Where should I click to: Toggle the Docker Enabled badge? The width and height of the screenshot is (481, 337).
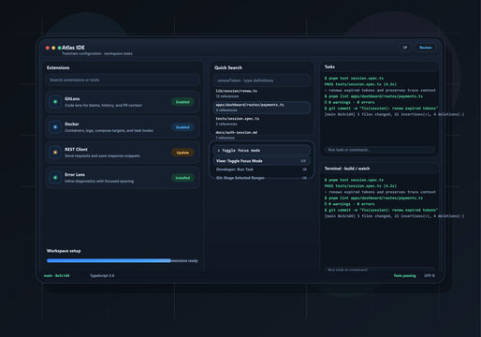(x=182, y=127)
